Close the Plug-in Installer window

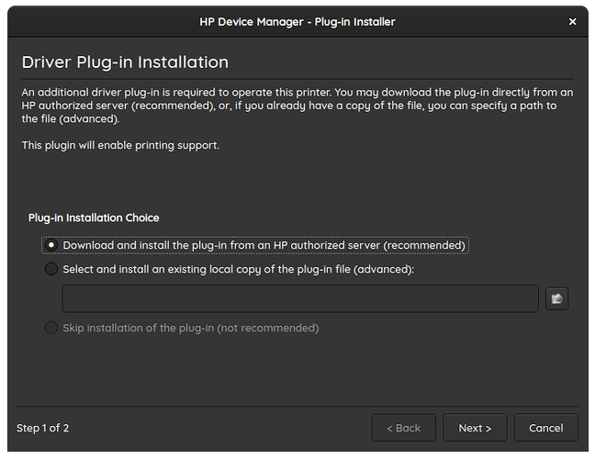[x=573, y=20]
